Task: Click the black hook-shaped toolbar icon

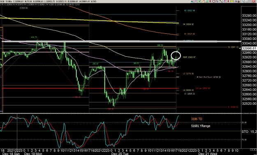Action: tap(239, 2)
